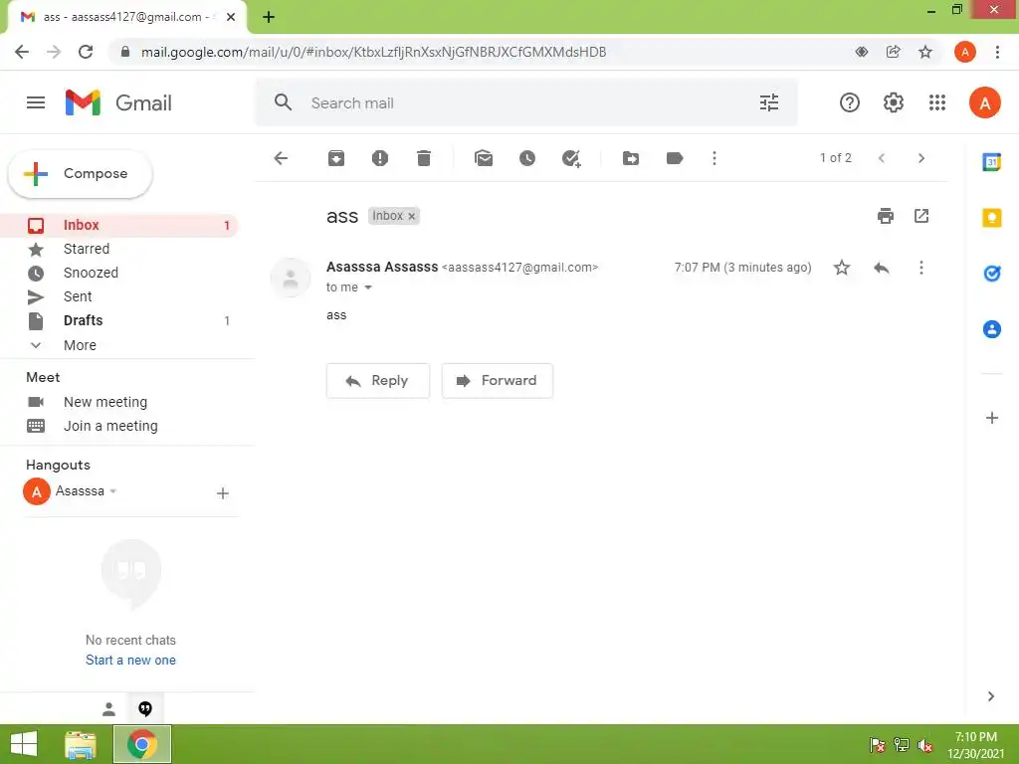Hide the side panel with bottom chevron

tap(991, 696)
